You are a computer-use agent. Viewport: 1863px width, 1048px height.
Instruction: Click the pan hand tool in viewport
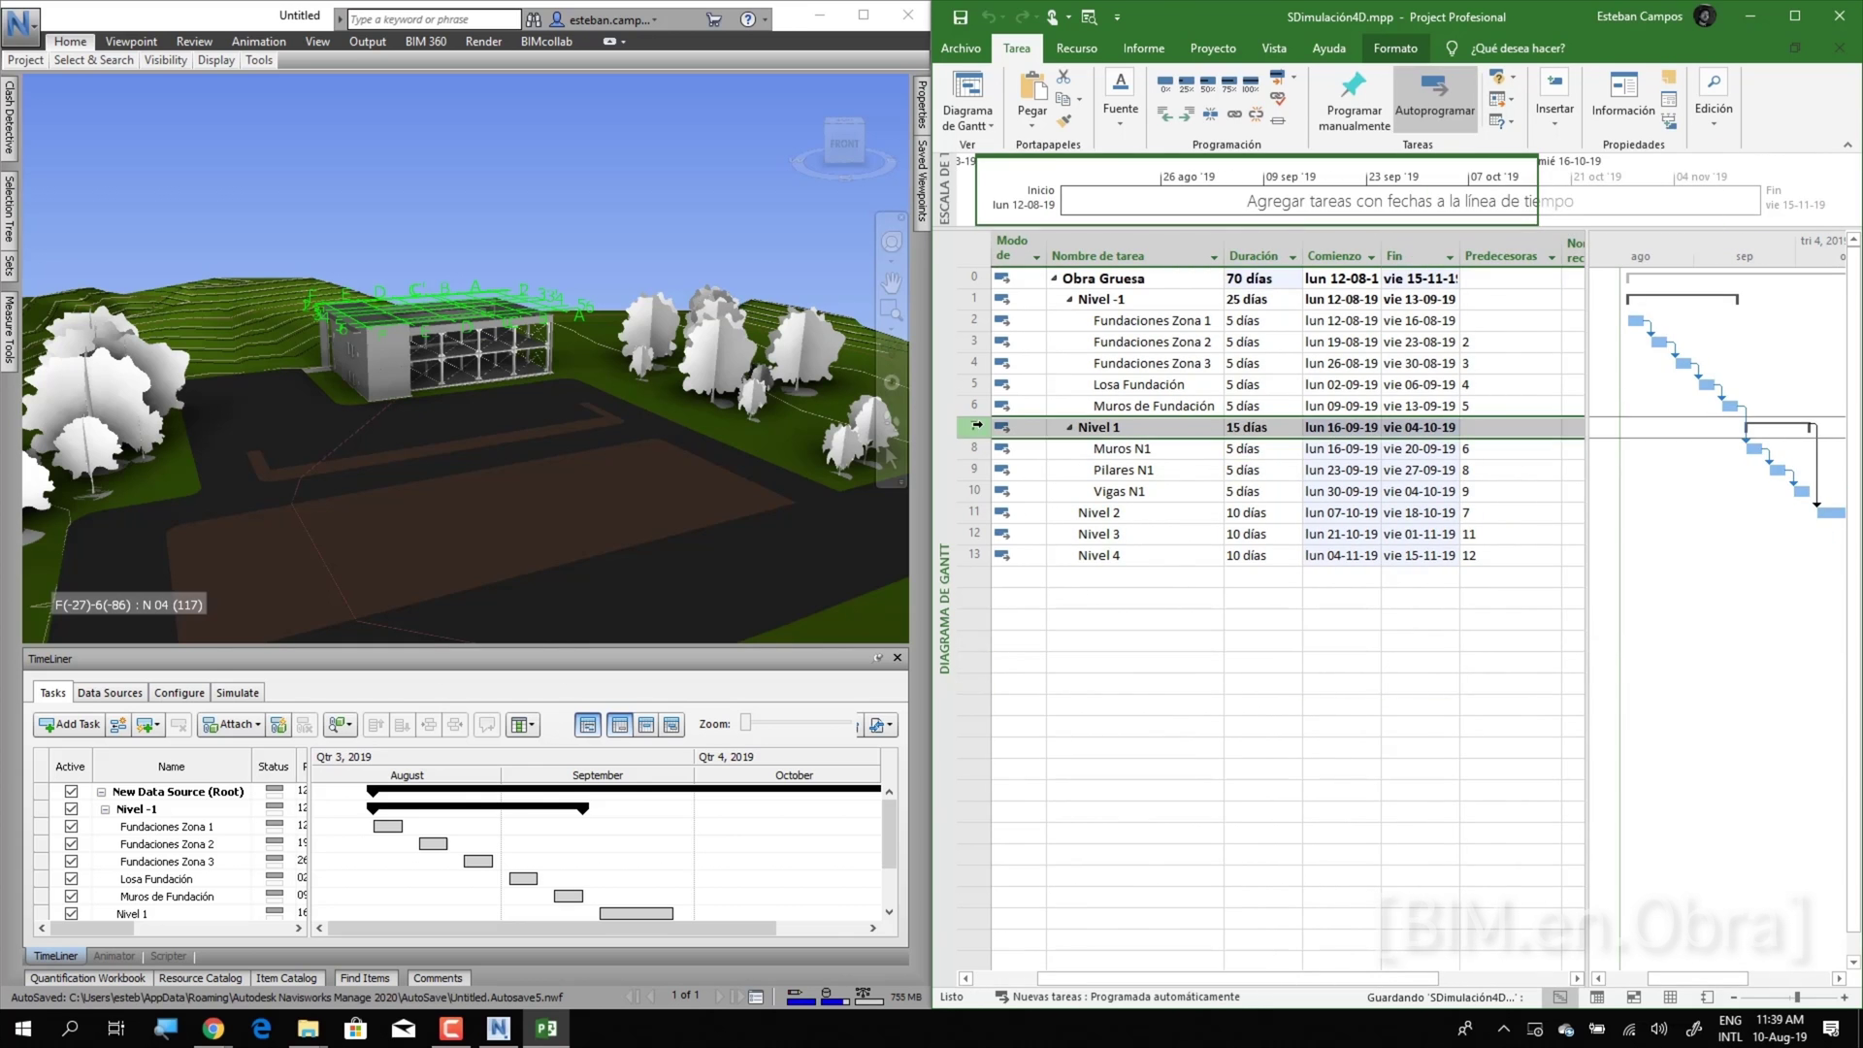(891, 282)
